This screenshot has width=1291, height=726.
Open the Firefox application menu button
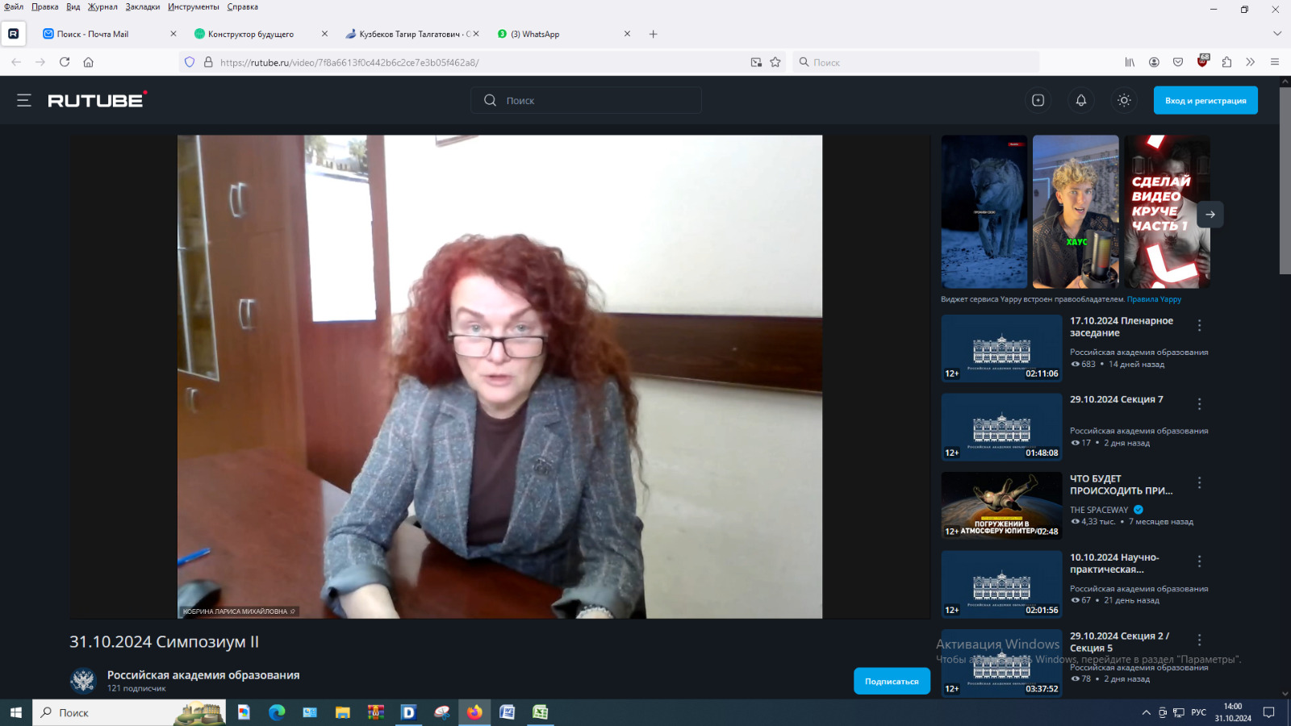[x=1275, y=62]
